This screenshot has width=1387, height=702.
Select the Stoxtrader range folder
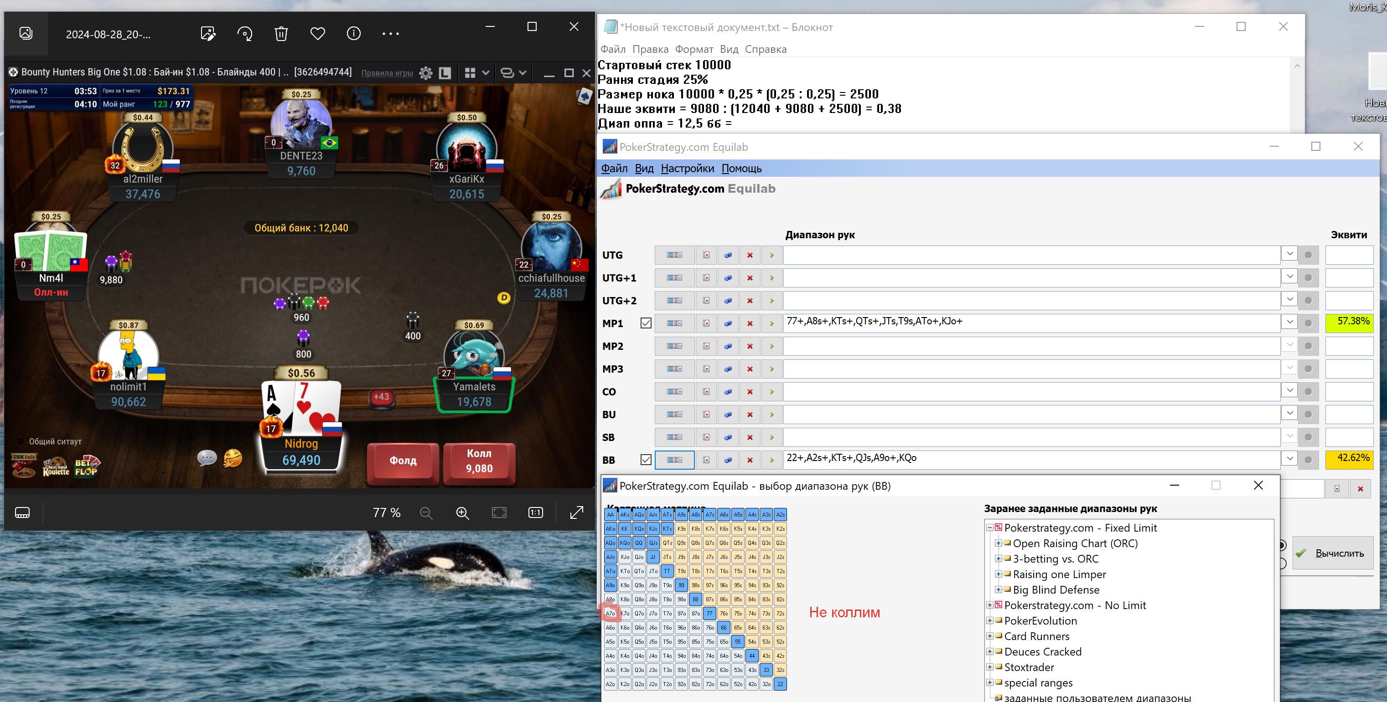coord(1029,667)
